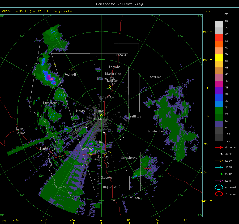The width and height of the screenshot is (239, 224).
Task: Pick the blue 36 dBZ color swatch
Action: [219, 97]
